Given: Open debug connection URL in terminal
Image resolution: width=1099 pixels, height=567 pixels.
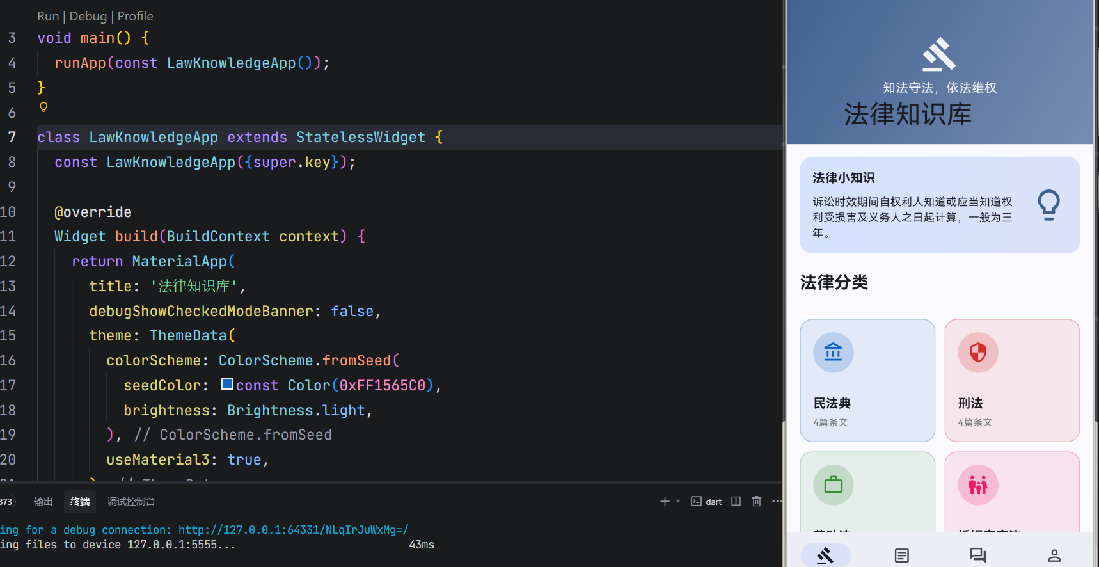Looking at the screenshot, I should pyautogui.click(x=293, y=530).
